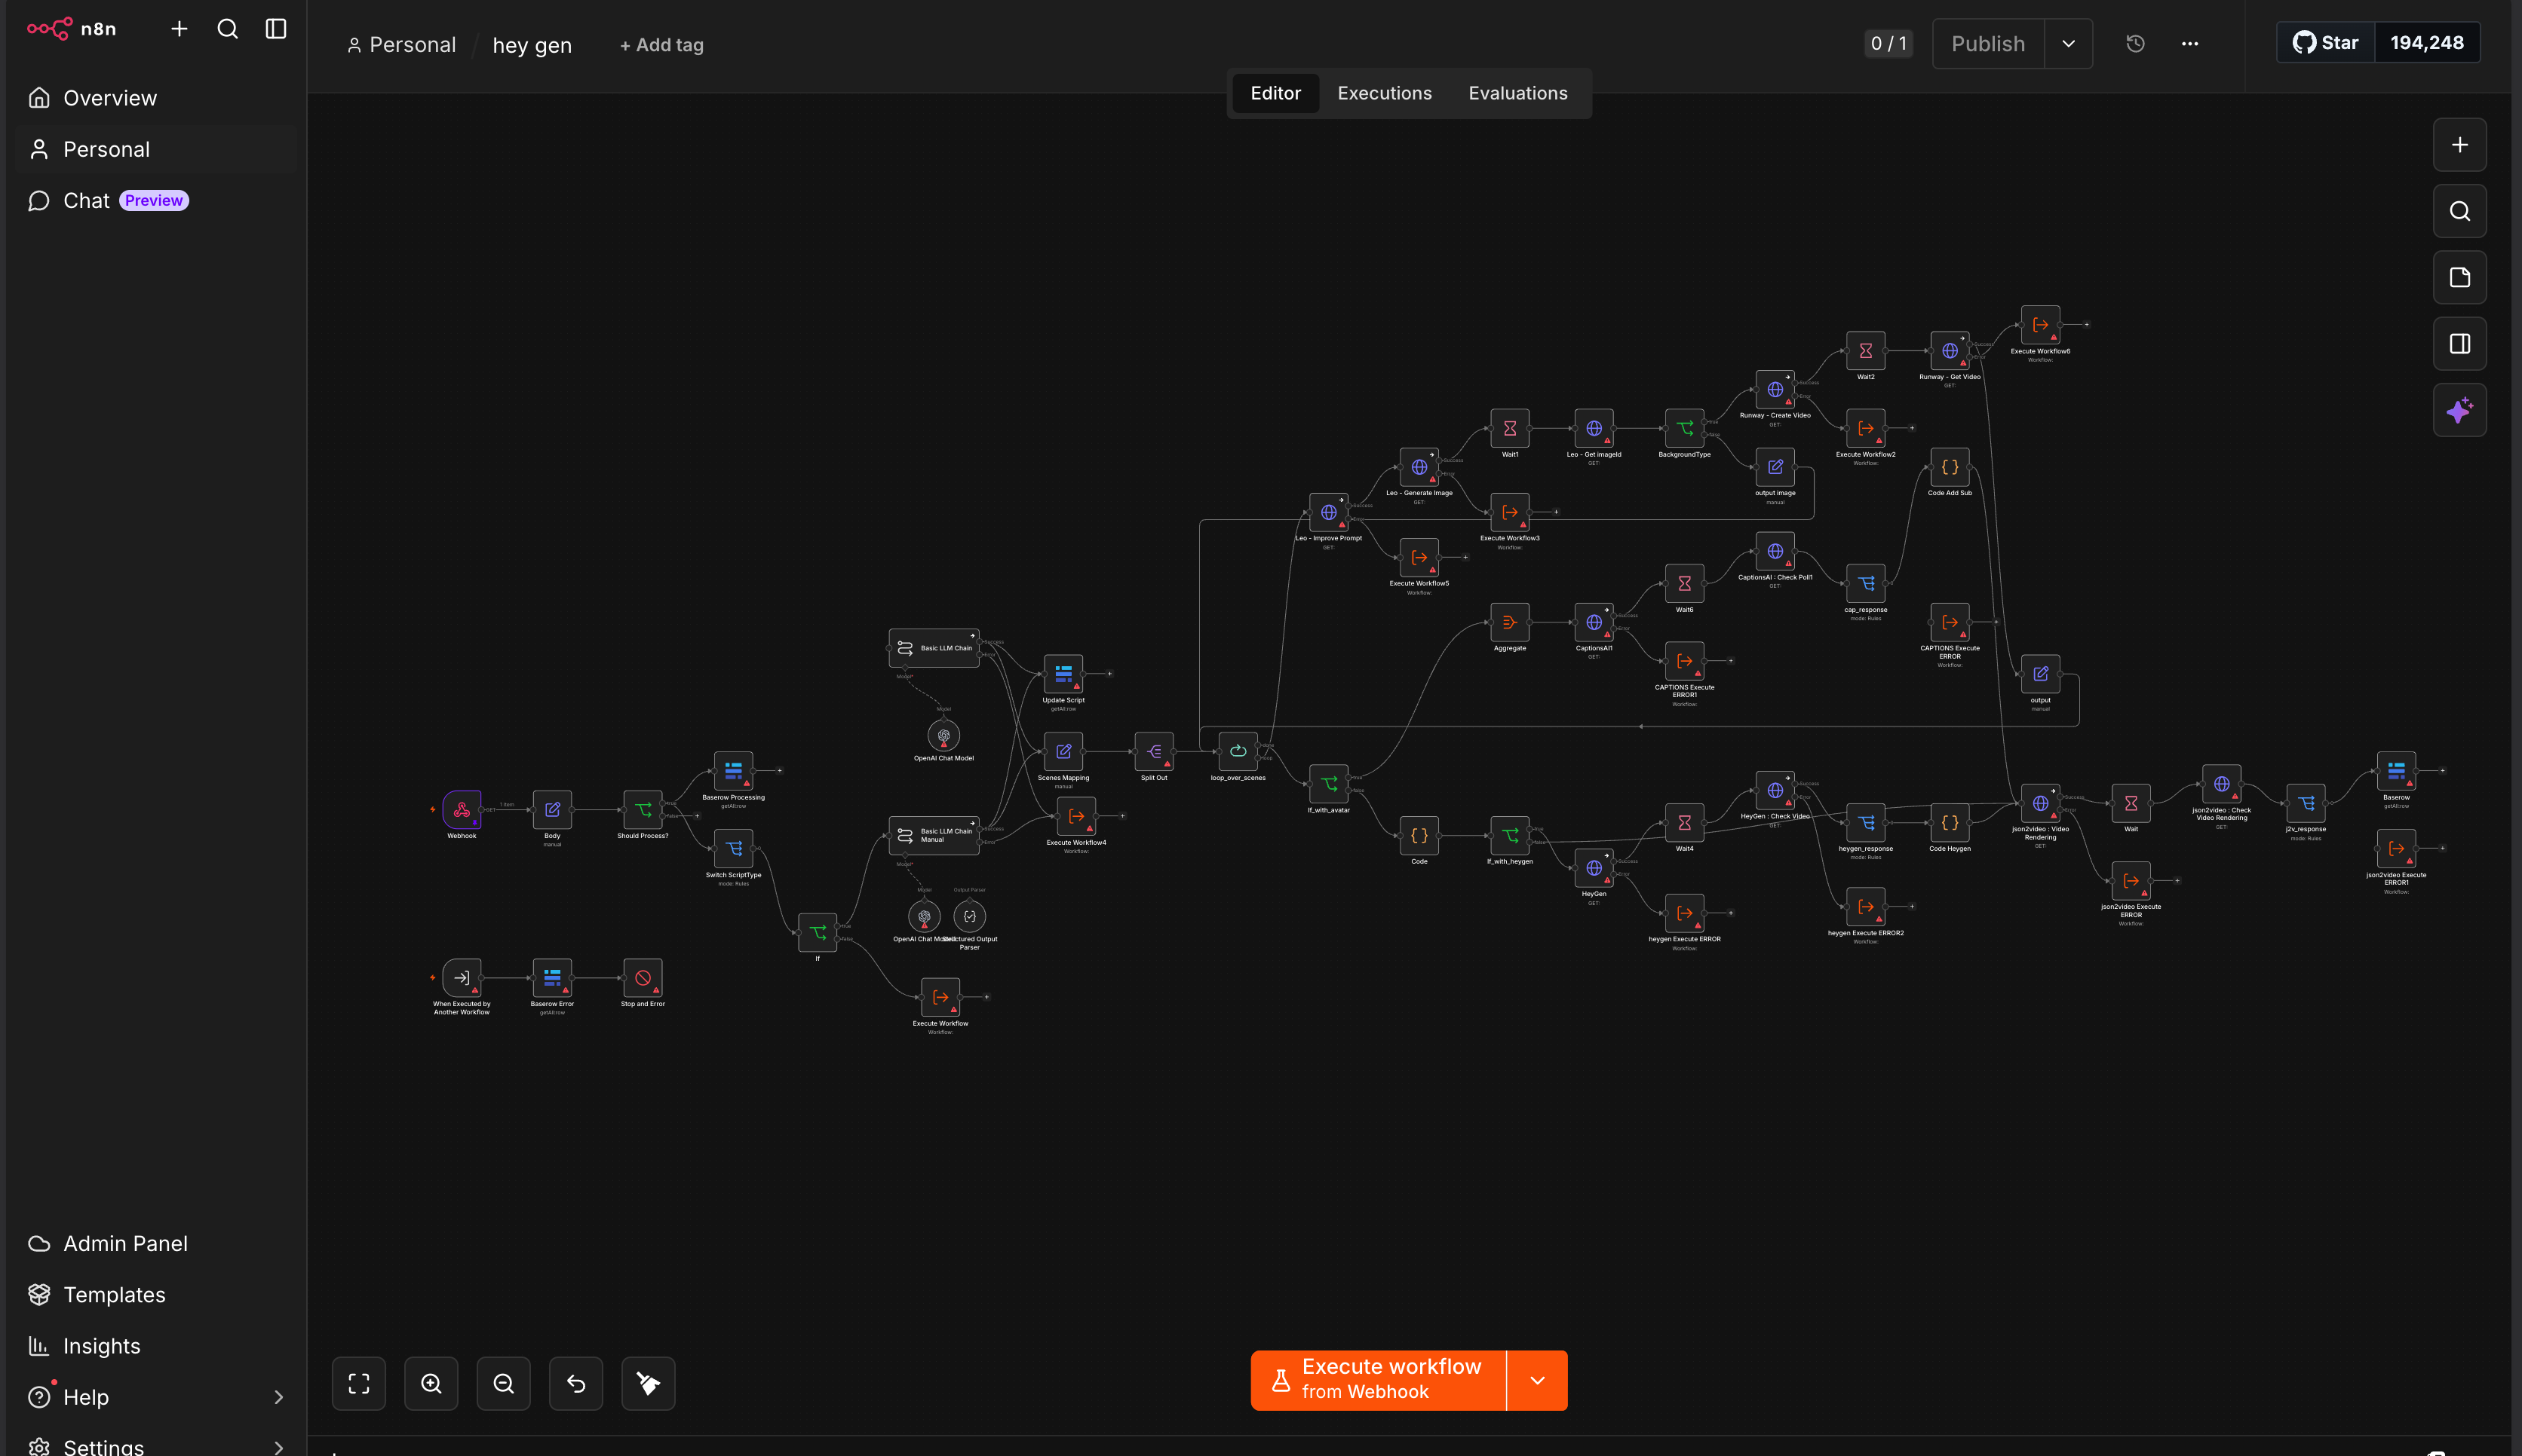The image size is (2522, 1456).
Task: Expand Execute workflow trigger options
Action: pos(1537,1381)
